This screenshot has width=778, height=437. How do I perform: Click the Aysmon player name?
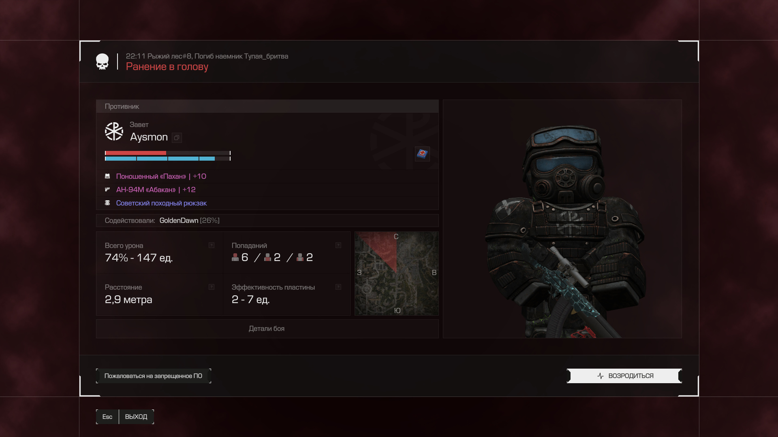[149, 137]
